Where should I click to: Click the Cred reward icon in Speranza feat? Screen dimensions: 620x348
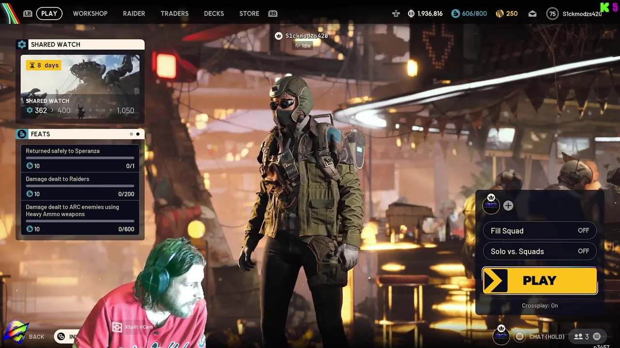(x=30, y=166)
